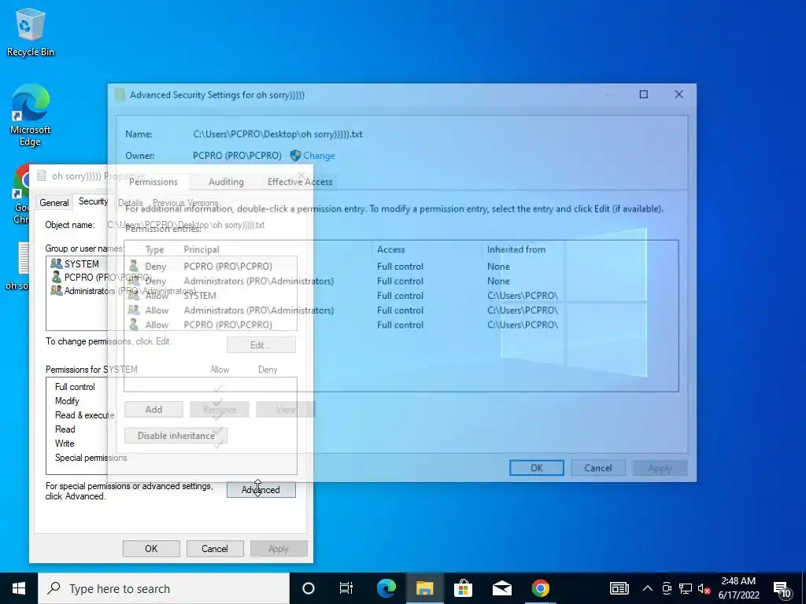Open Task View in the taskbar
The image size is (806, 604).
coord(346,588)
